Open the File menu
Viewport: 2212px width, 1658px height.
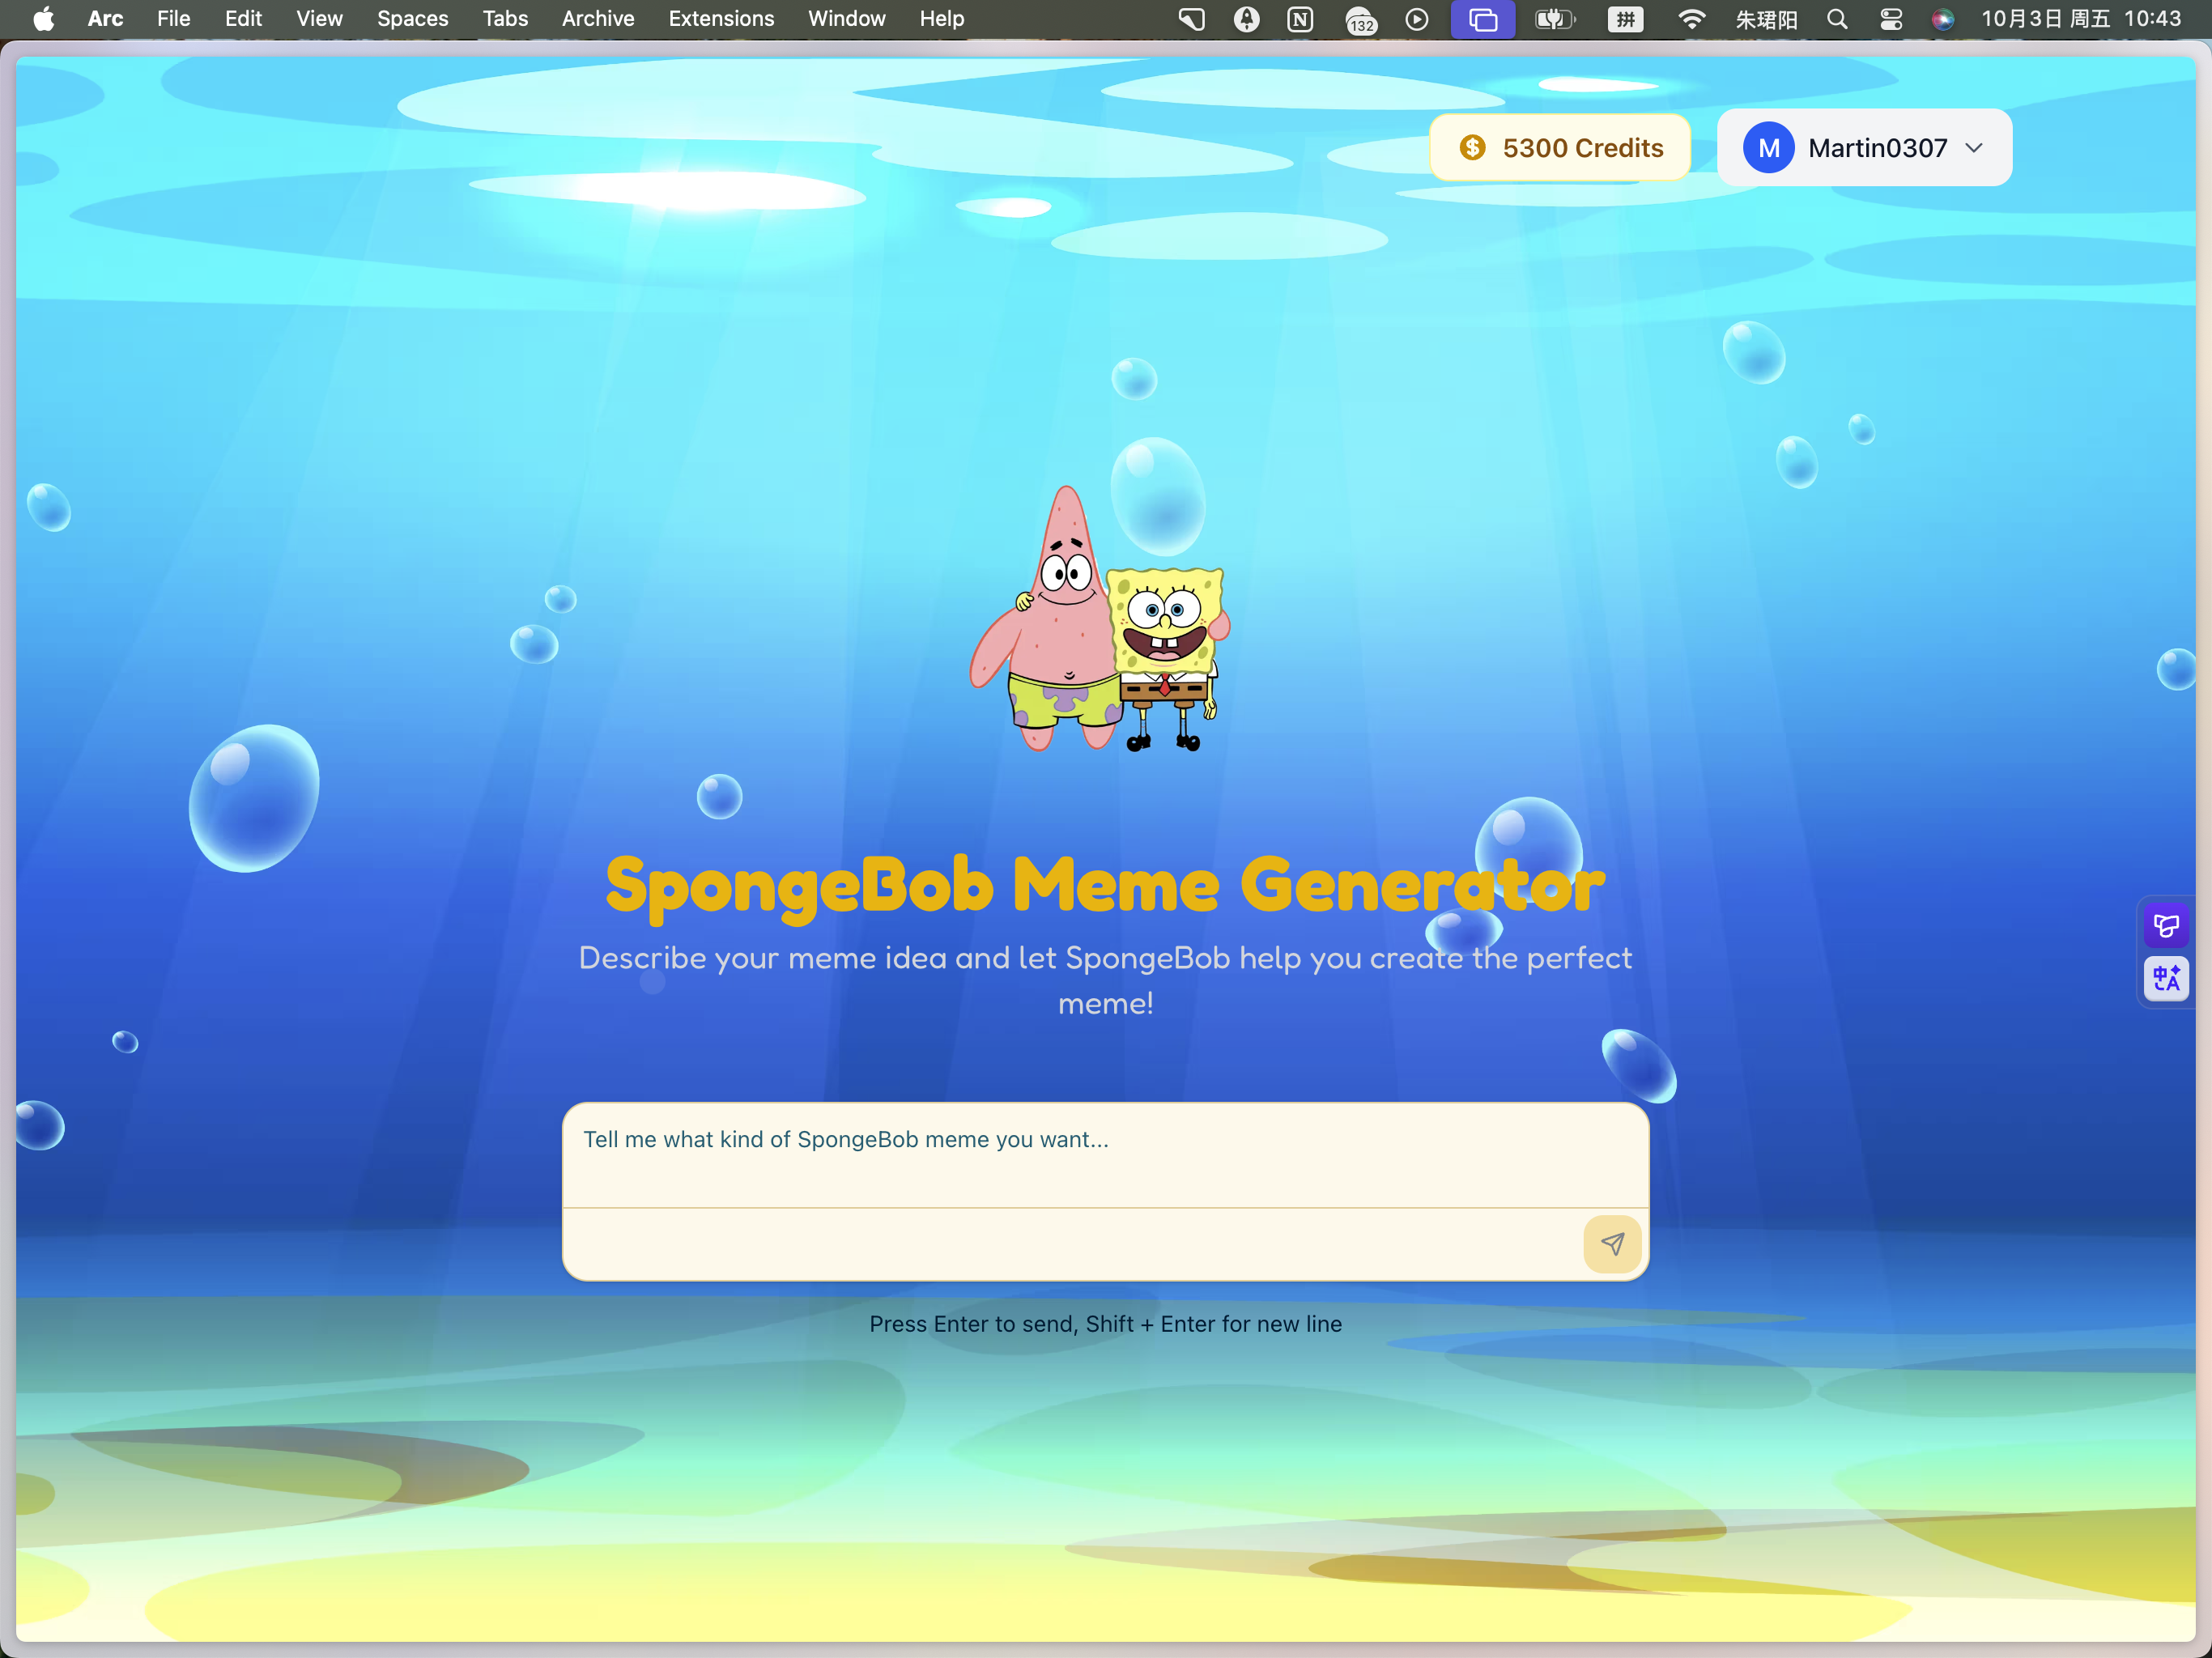[174, 19]
